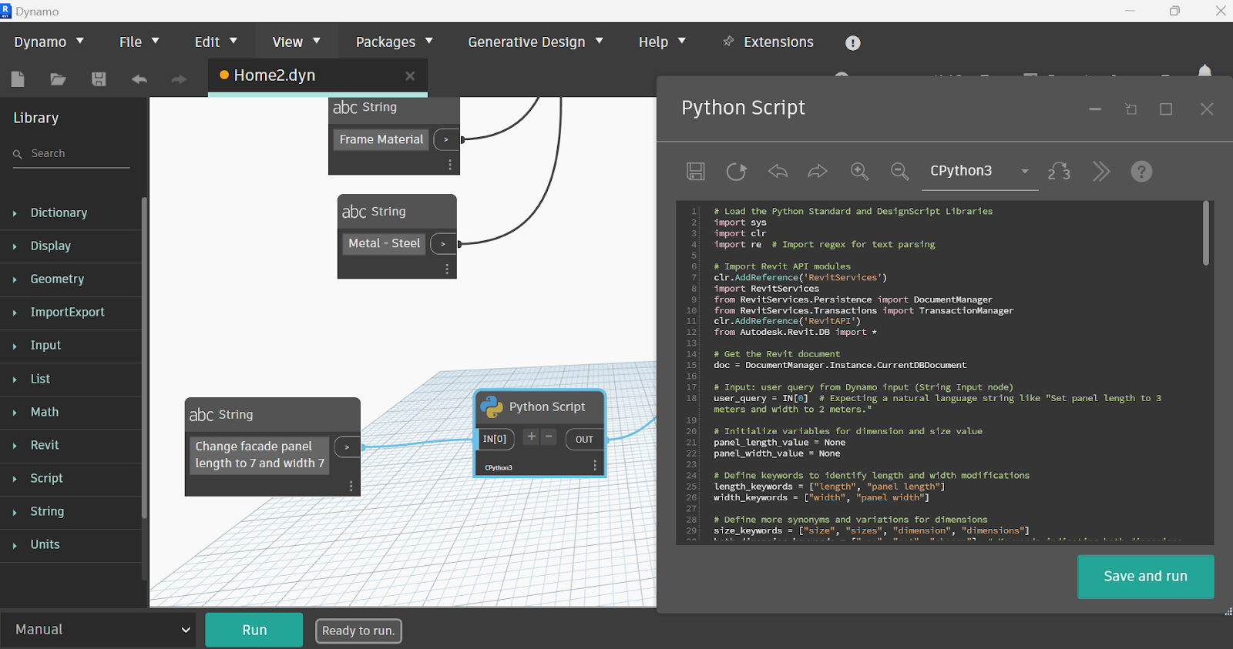The height and width of the screenshot is (649, 1233).
Task: Open the Generative Design menu
Action: click(x=536, y=42)
